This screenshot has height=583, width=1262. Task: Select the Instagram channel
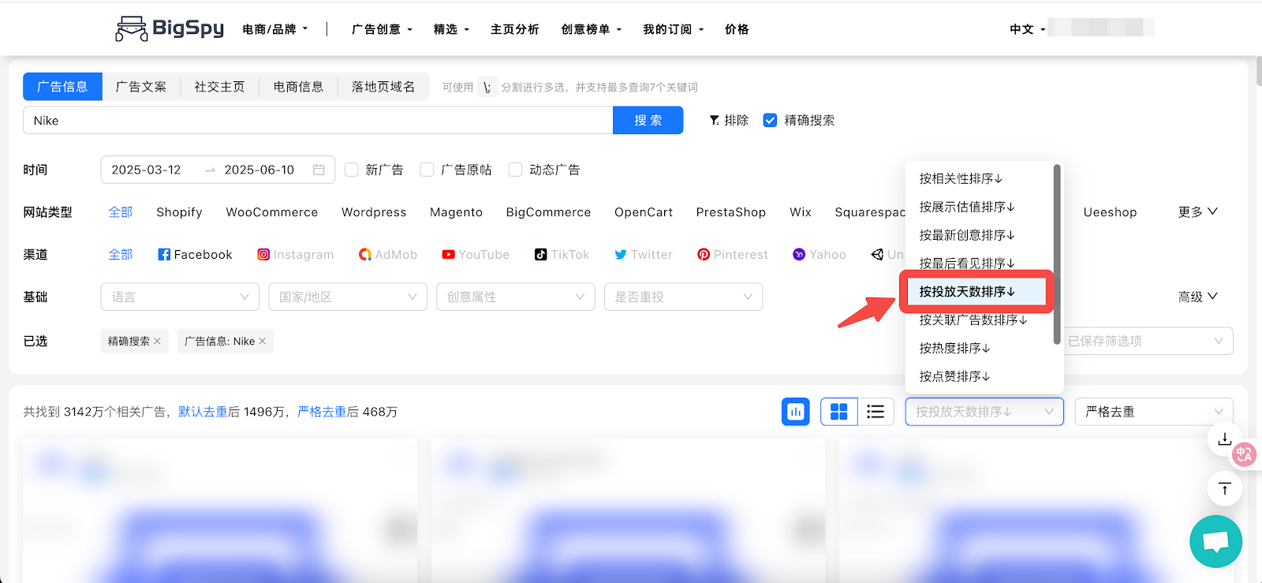(x=295, y=254)
